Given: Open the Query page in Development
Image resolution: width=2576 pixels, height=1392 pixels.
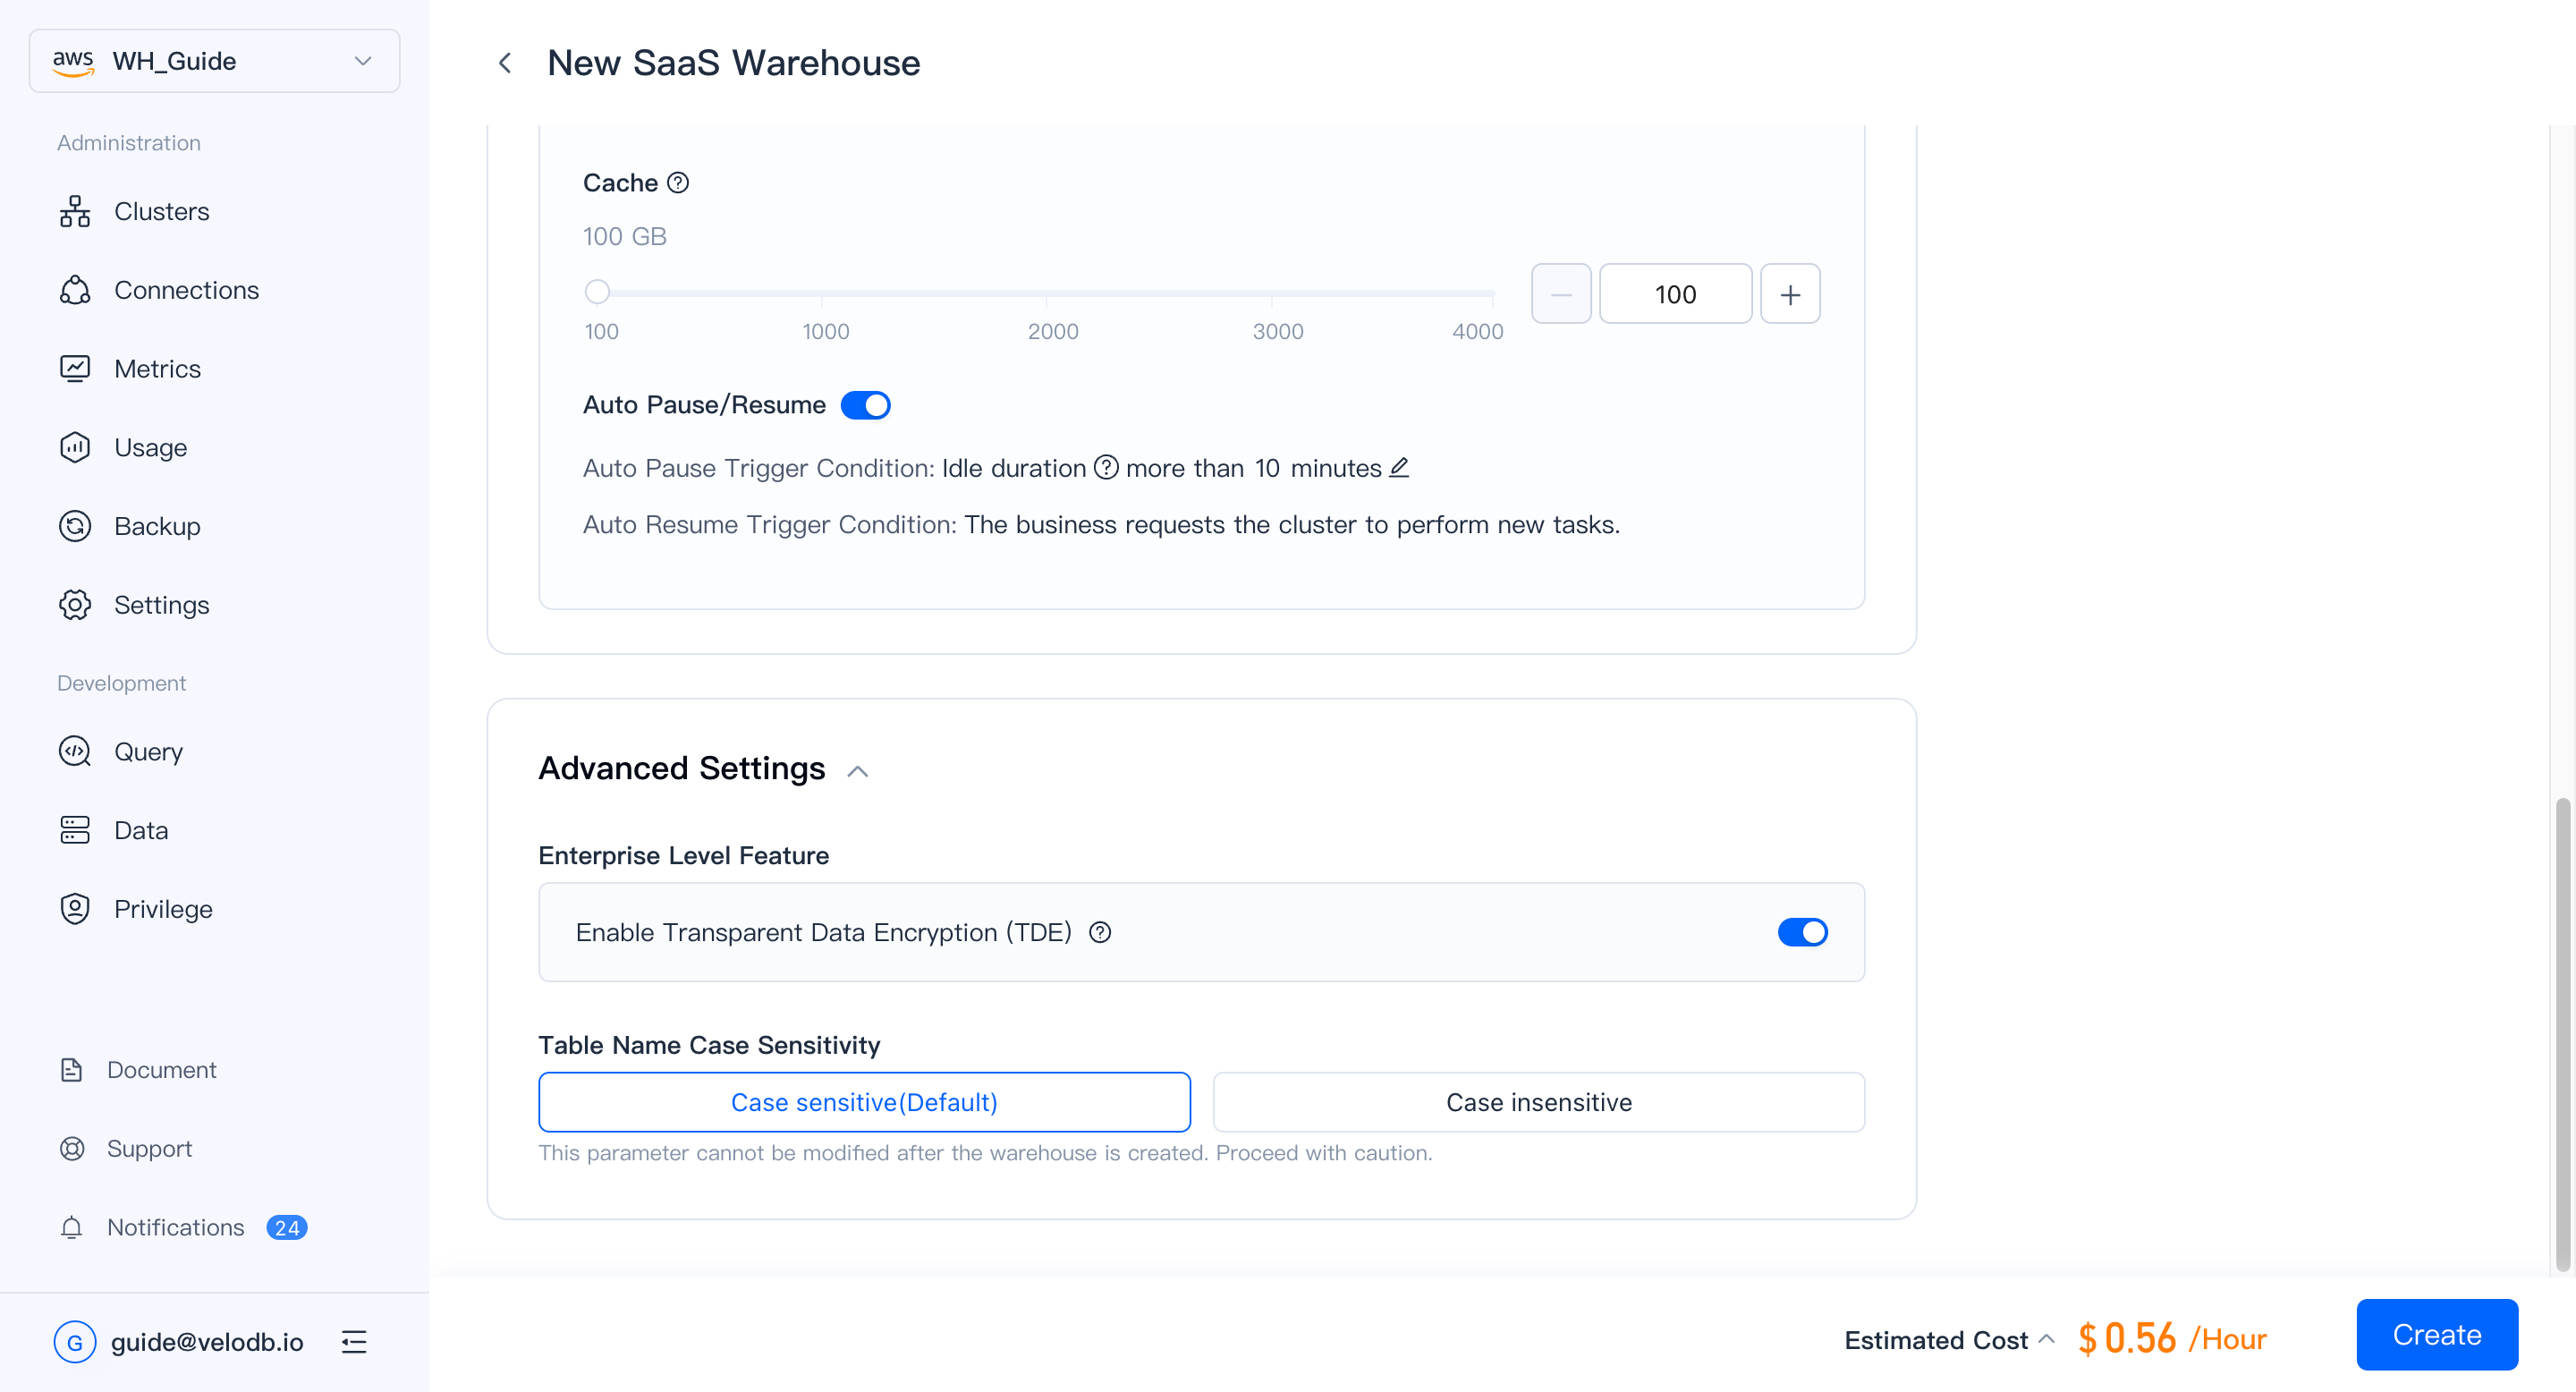Looking at the screenshot, I should pos(148,751).
